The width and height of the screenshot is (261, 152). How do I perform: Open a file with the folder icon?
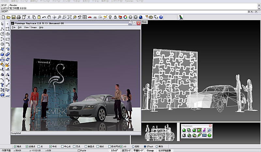point(8,17)
